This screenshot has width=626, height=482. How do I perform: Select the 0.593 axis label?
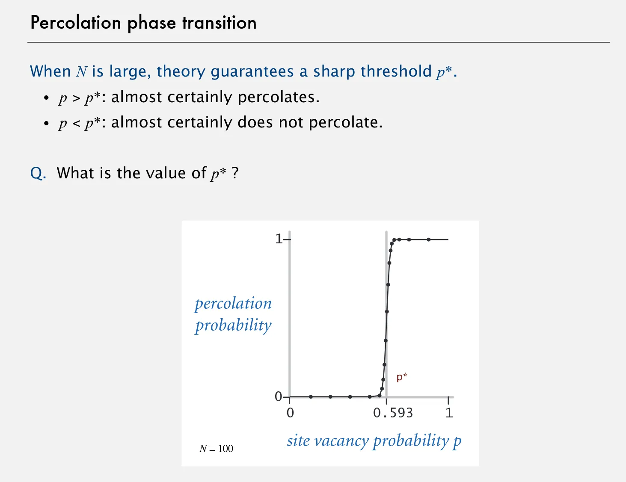click(393, 413)
